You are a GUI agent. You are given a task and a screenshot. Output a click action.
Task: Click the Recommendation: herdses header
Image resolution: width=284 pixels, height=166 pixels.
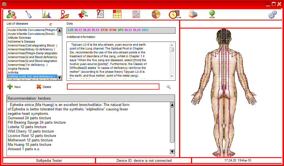91,98
